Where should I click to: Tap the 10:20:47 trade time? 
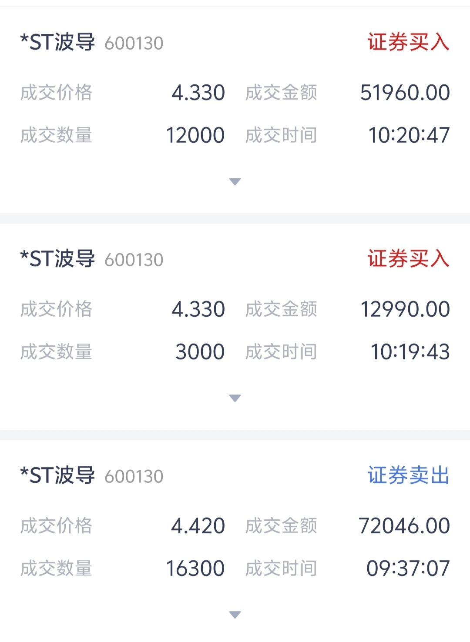[x=409, y=135]
